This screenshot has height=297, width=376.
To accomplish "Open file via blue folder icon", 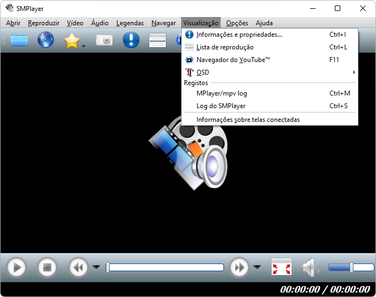I will coord(19,40).
